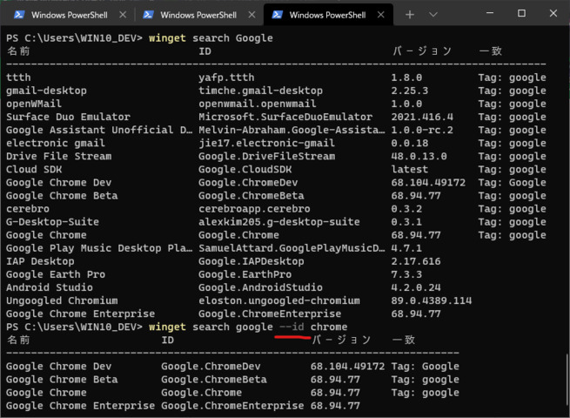Click the PowerShell icon on the second tab
Image resolution: width=570 pixels, height=418 pixels.
click(148, 15)
